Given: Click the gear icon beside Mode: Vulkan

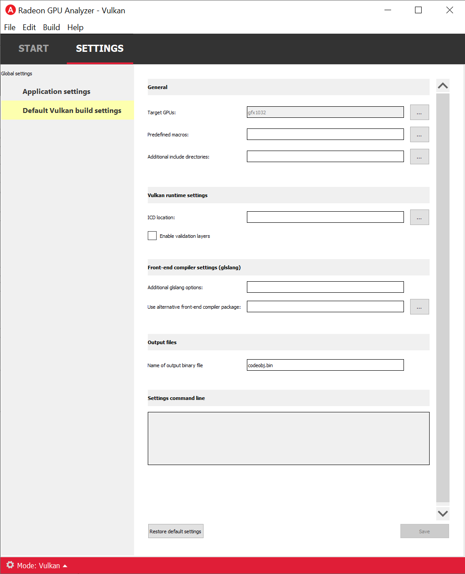Looking at the screenshot, I should pyautogui.click(x=10, y=565).
